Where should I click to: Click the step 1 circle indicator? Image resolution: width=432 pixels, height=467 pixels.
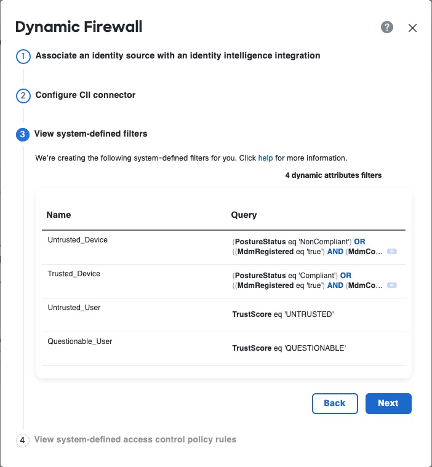coord(23,57)
